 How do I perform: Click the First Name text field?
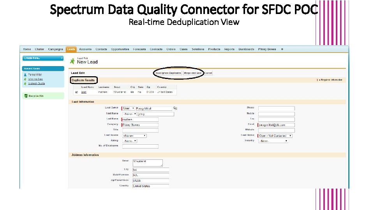156,114
